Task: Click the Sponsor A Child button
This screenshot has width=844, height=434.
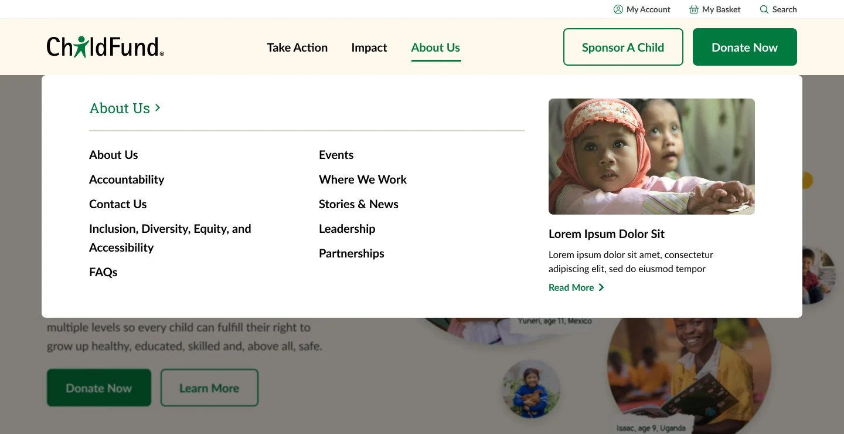Action: point(623,47)
